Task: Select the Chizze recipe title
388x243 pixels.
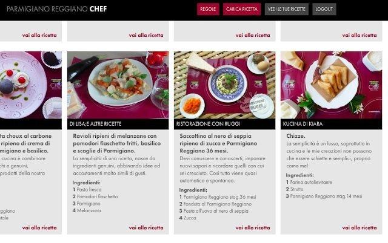Action: tap(295, 136)
